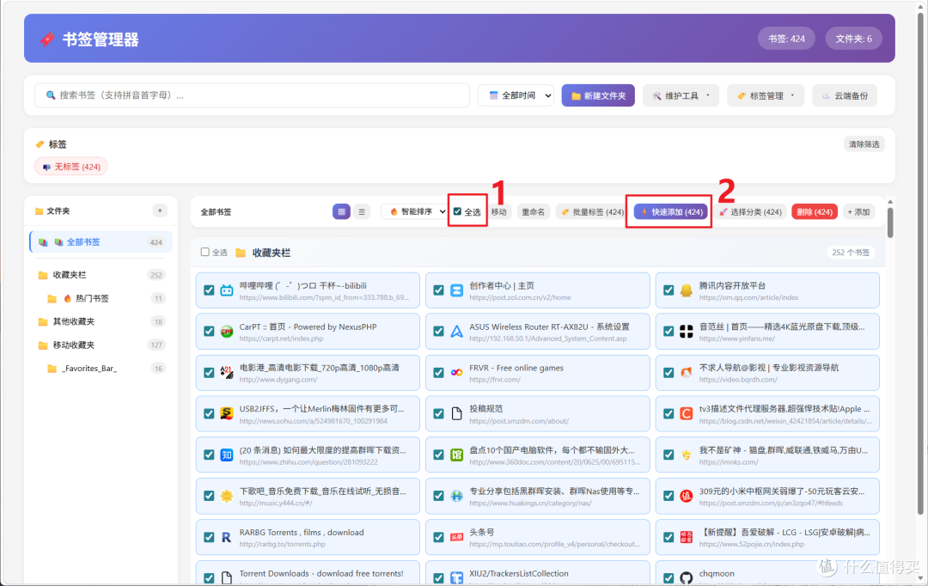Click the bilibili bookmark favicon
The width and height of the screenshot is (928, 586).
(x=227, y=290)
